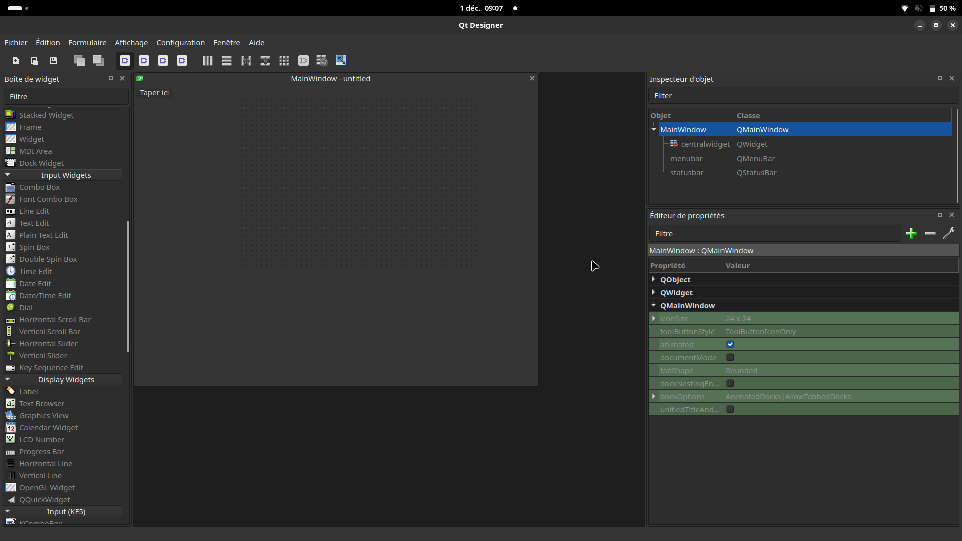Image resolution: width=962 pixels, height=541 pixels.
Task: Click the Adjust Size toolbar icon
Action: tap(341, 61)
